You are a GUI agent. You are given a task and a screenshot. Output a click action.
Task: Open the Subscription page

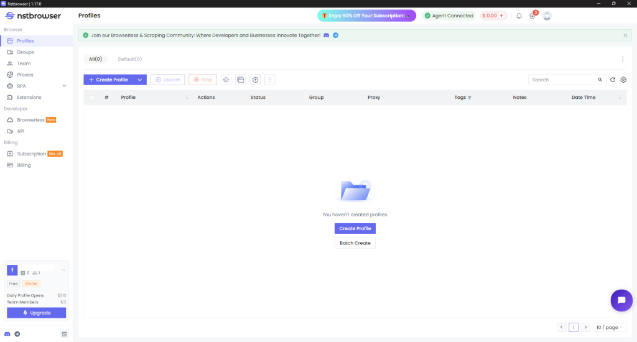pos(37,154)
